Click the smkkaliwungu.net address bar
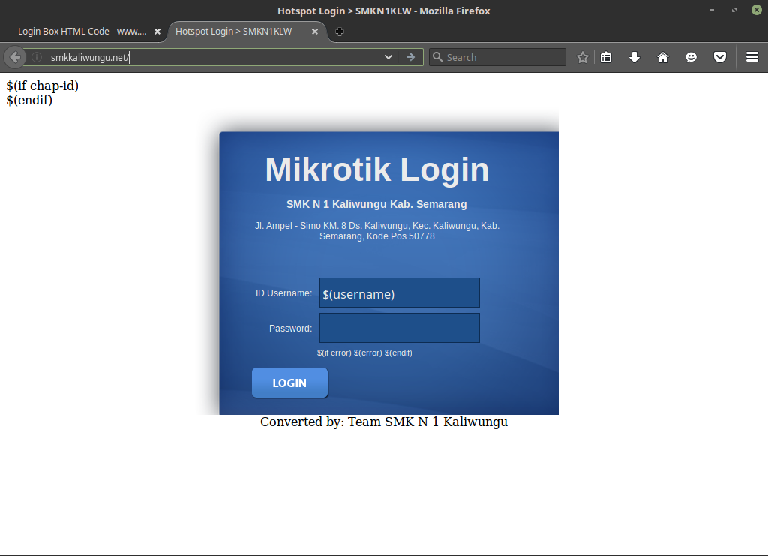 pyautogui.click(x=187, y=56)
